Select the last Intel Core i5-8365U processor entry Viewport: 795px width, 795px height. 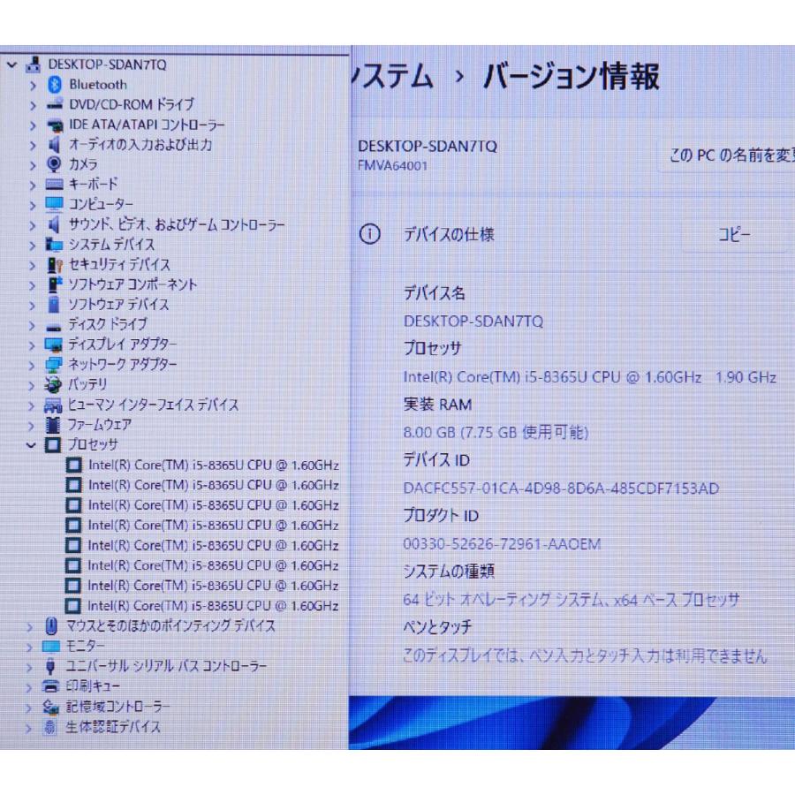(x=213, y=605)
